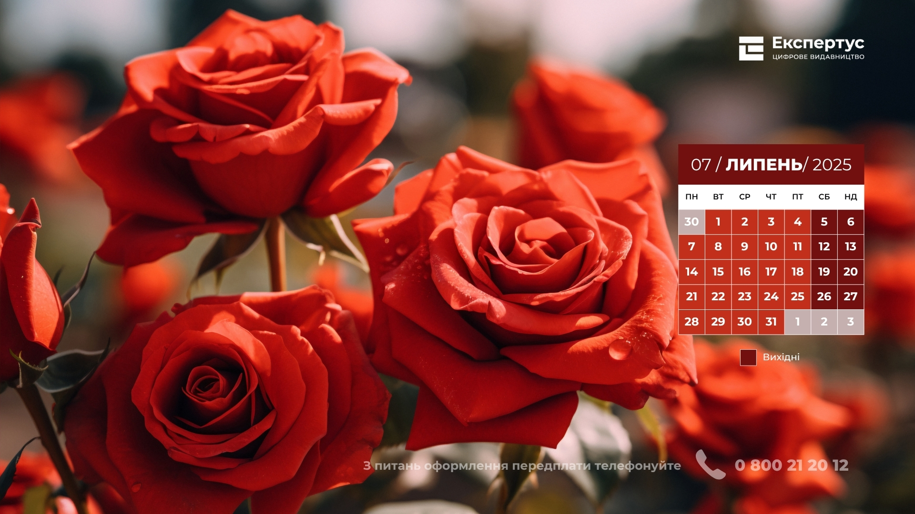
Task: Click the ПН weekday header
Action: click(691, 197)
